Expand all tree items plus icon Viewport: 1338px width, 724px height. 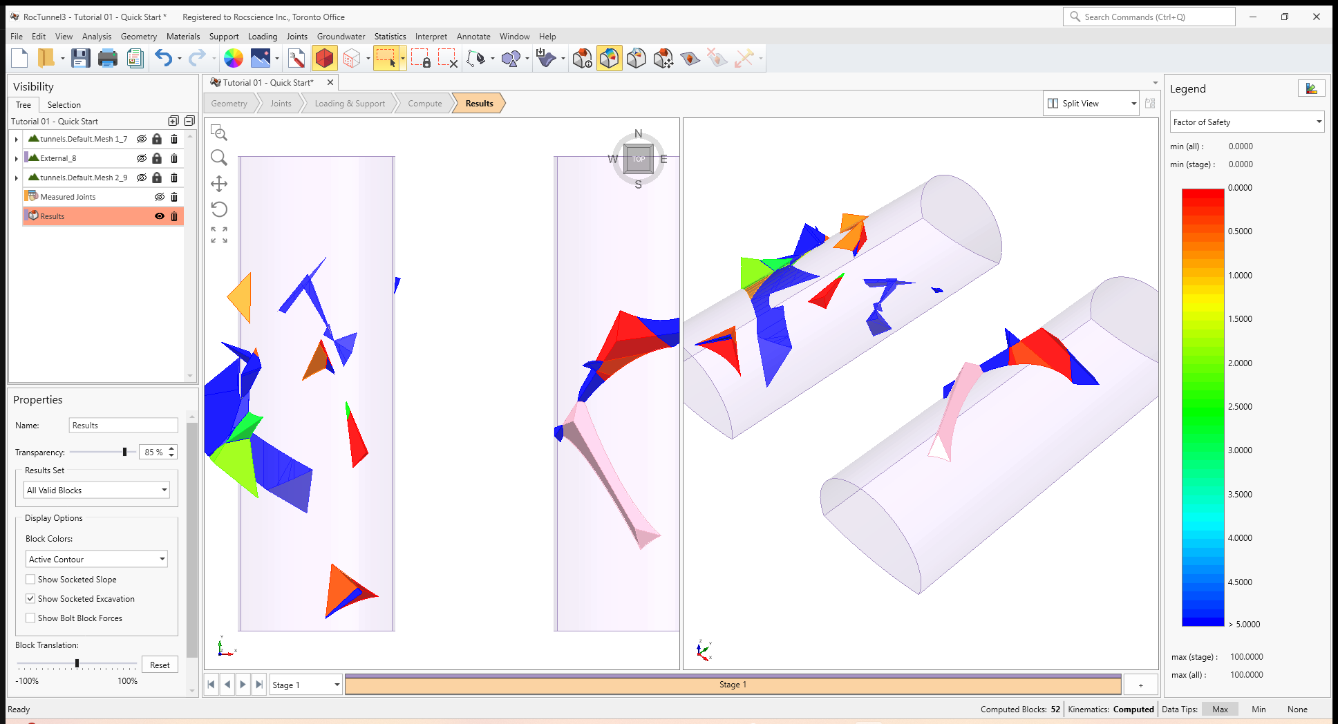click(173, 121)
